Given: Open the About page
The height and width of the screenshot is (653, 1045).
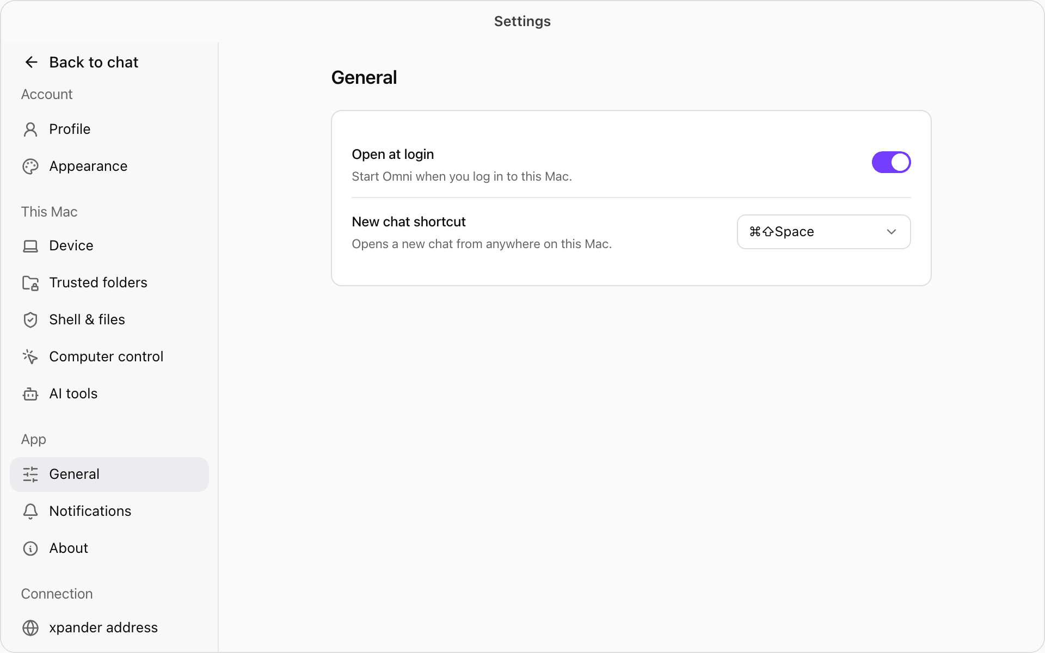Looking at the screenshot, I should pos(109,549).
